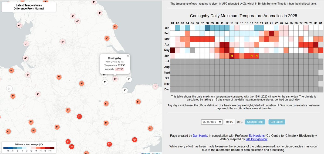Viewport: 324px width, 154px height.
Task: Click the Change Time button
Action: (x=255, y=122)
